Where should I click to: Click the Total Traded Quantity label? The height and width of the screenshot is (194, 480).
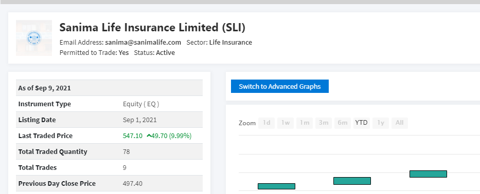click(x=52, y=151)
